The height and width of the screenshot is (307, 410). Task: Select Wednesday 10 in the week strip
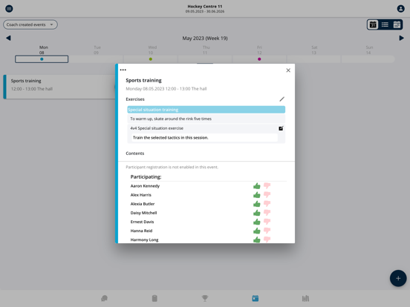(x=151, y=59)
